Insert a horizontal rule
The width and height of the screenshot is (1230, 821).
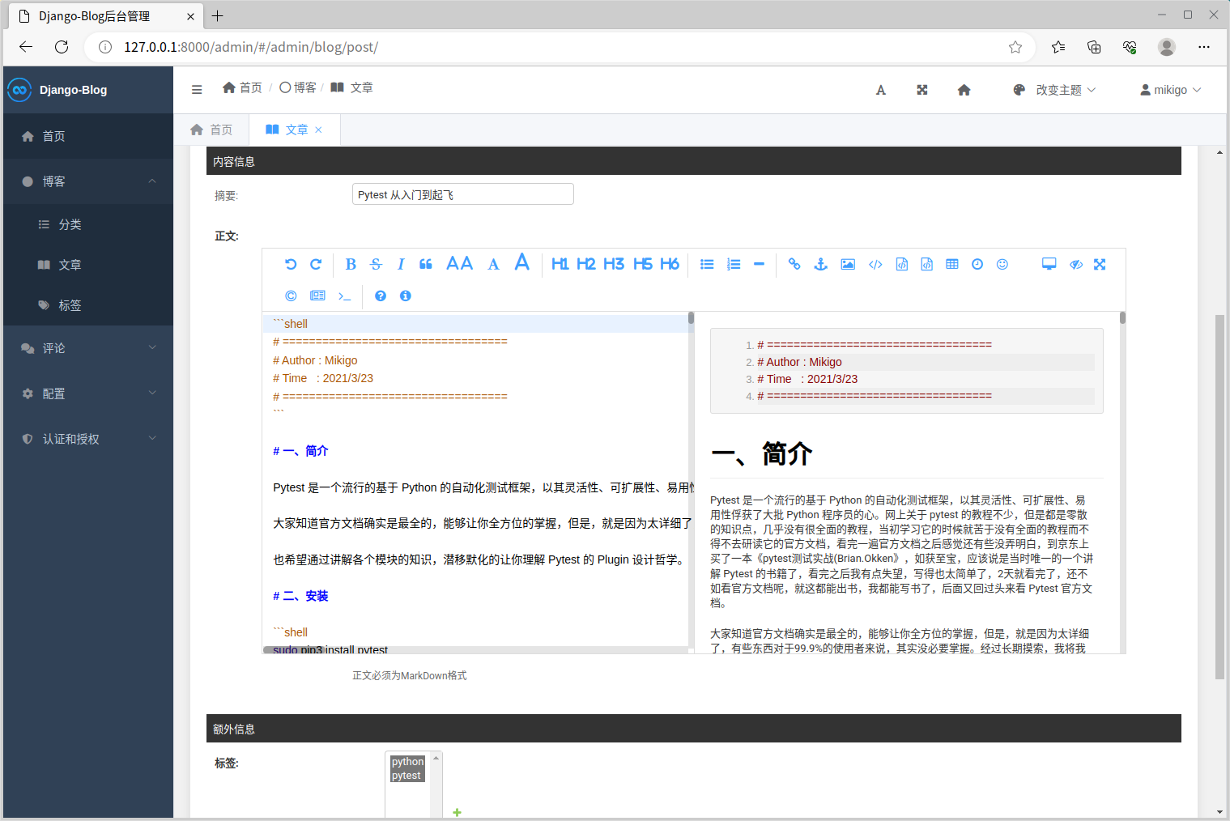(x=759, y=264)
